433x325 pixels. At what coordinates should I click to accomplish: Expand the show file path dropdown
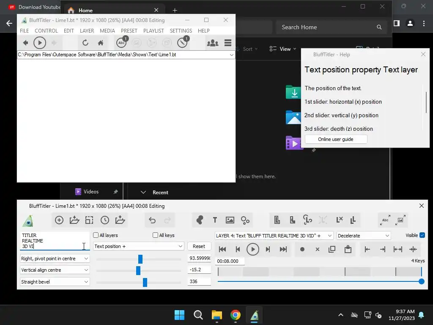[x=231, y=55]
